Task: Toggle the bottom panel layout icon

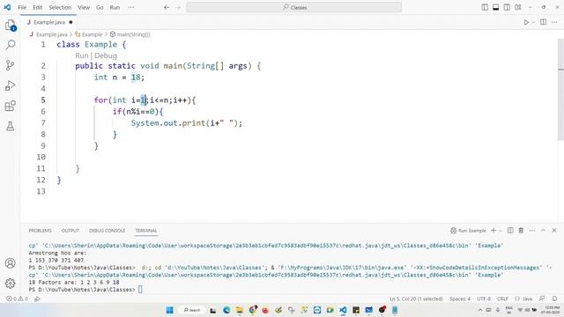Action: click(x=495, y=7)
